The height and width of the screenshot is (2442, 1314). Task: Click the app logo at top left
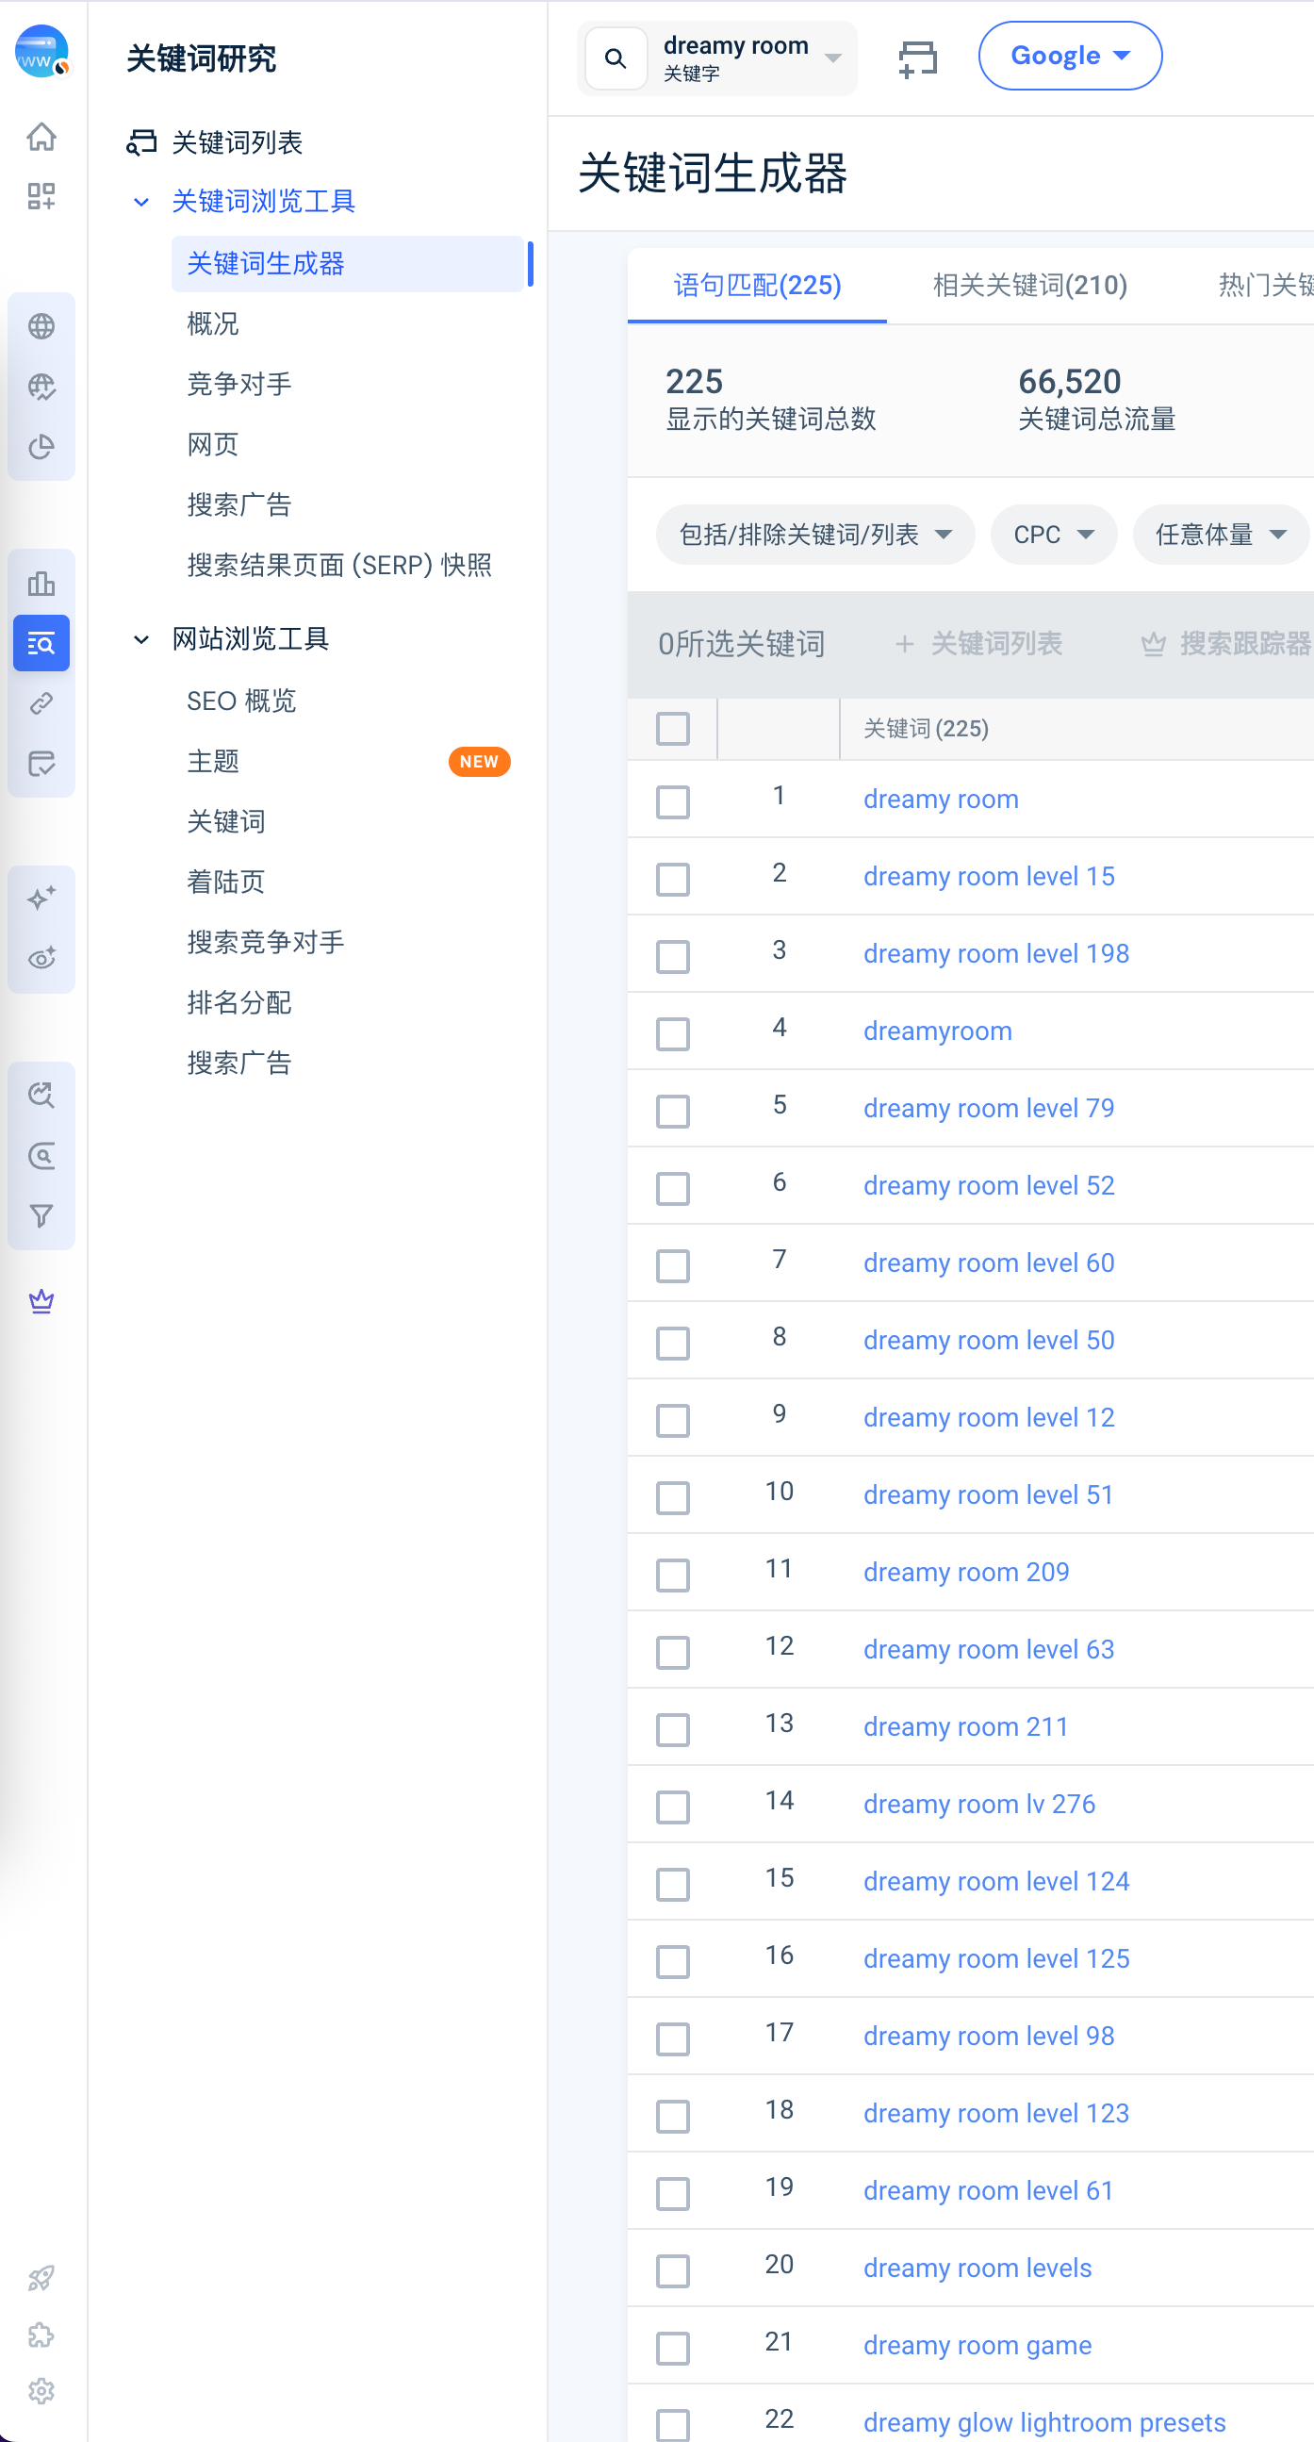coord(41,51)
